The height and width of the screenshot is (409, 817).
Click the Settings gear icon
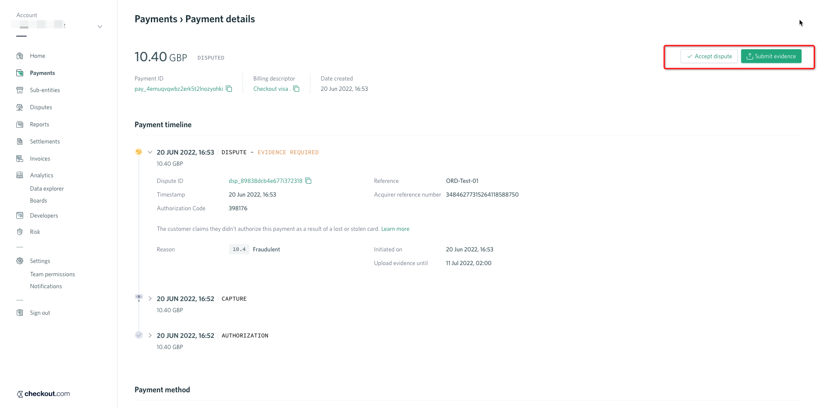coord(20,261)
